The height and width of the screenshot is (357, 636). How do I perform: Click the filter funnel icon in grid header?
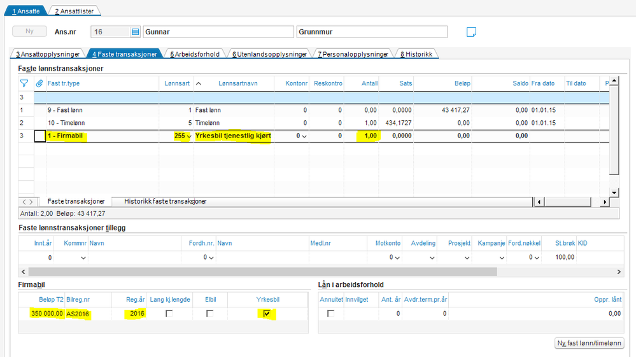click(24, 83)
